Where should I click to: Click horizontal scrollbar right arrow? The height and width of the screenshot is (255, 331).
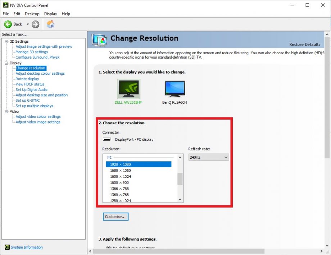pyautogui.click(x=322, y=251)
